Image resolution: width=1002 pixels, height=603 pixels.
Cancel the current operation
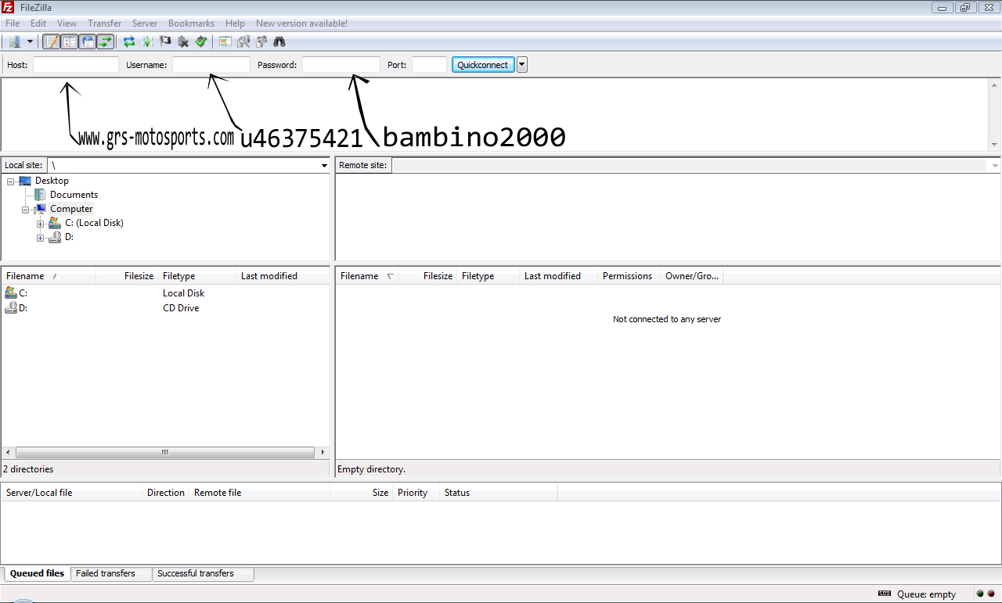point(165,41)
